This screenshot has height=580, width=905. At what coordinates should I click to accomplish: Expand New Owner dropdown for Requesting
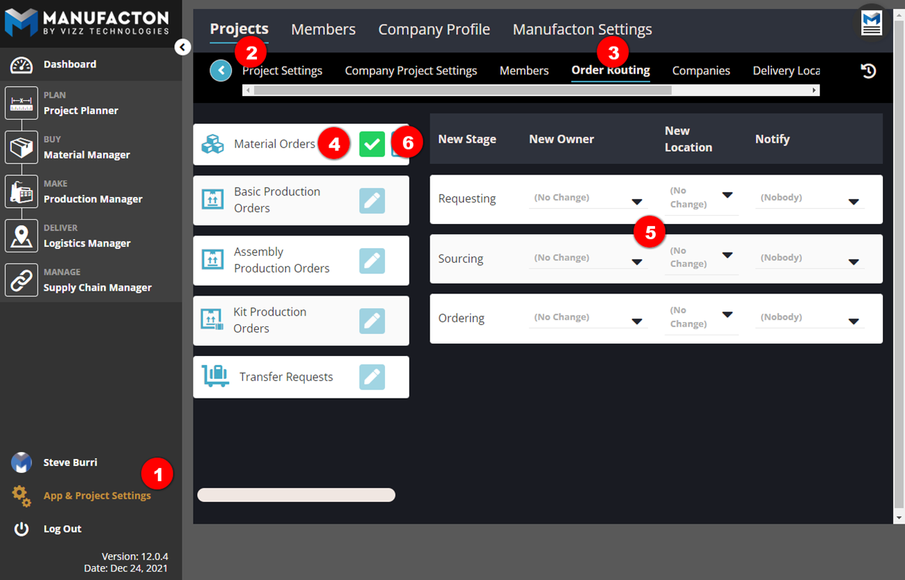point(636,202)
